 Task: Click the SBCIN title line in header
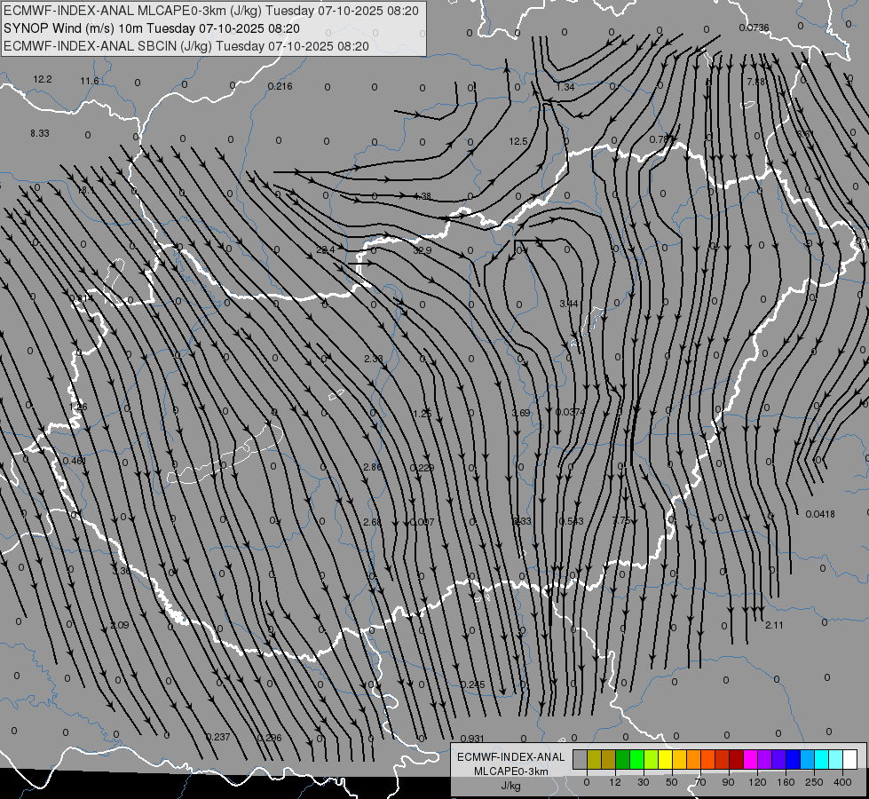(186, 46)
